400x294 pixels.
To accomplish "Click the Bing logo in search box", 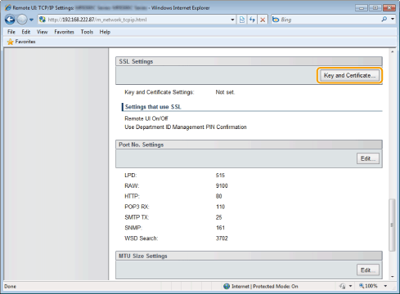I will point(276,20).
